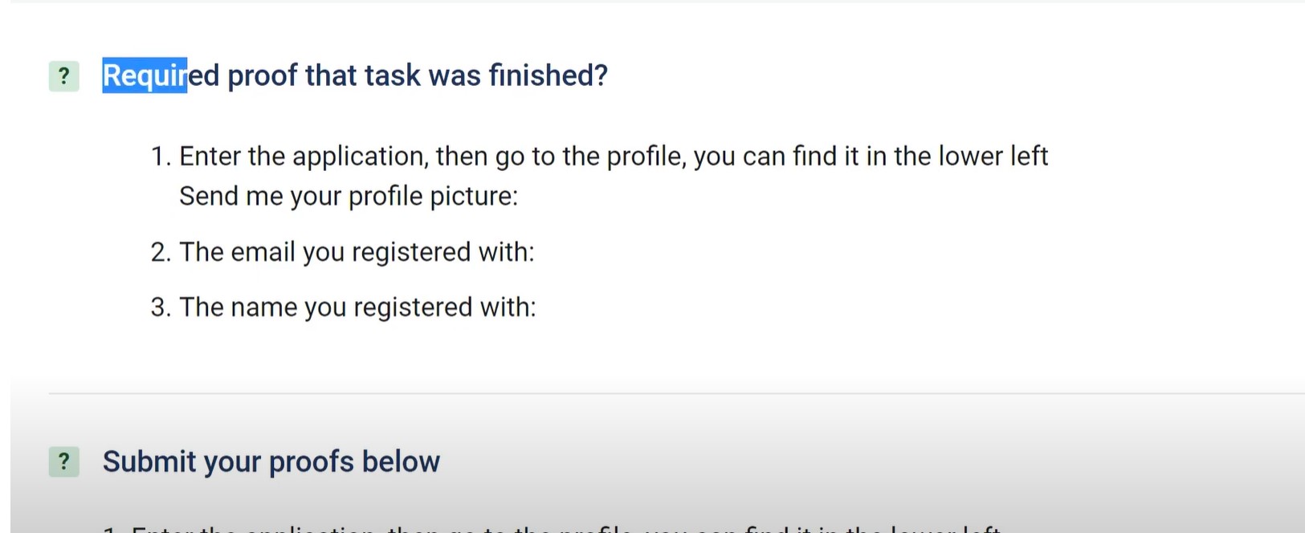Image resolution: width=1305 pixels, height=533 pixels.
Task: Click the "Send me your profile picture:" line
Action: coord(349,196)
